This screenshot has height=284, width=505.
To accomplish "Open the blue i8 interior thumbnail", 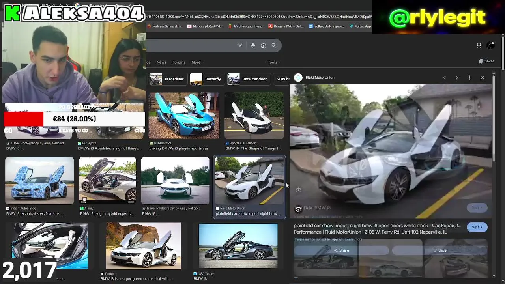I will point(50,246).
